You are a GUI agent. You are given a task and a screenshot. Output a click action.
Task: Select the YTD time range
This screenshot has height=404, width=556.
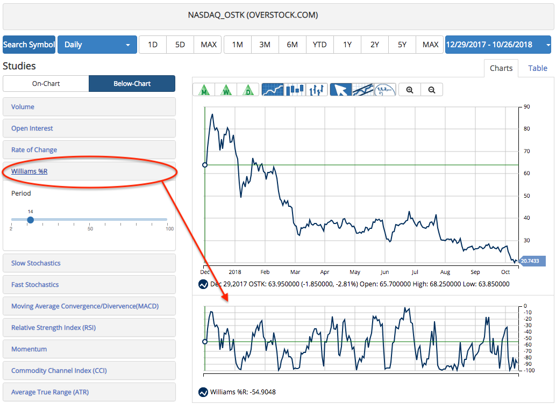coord(319,45)
